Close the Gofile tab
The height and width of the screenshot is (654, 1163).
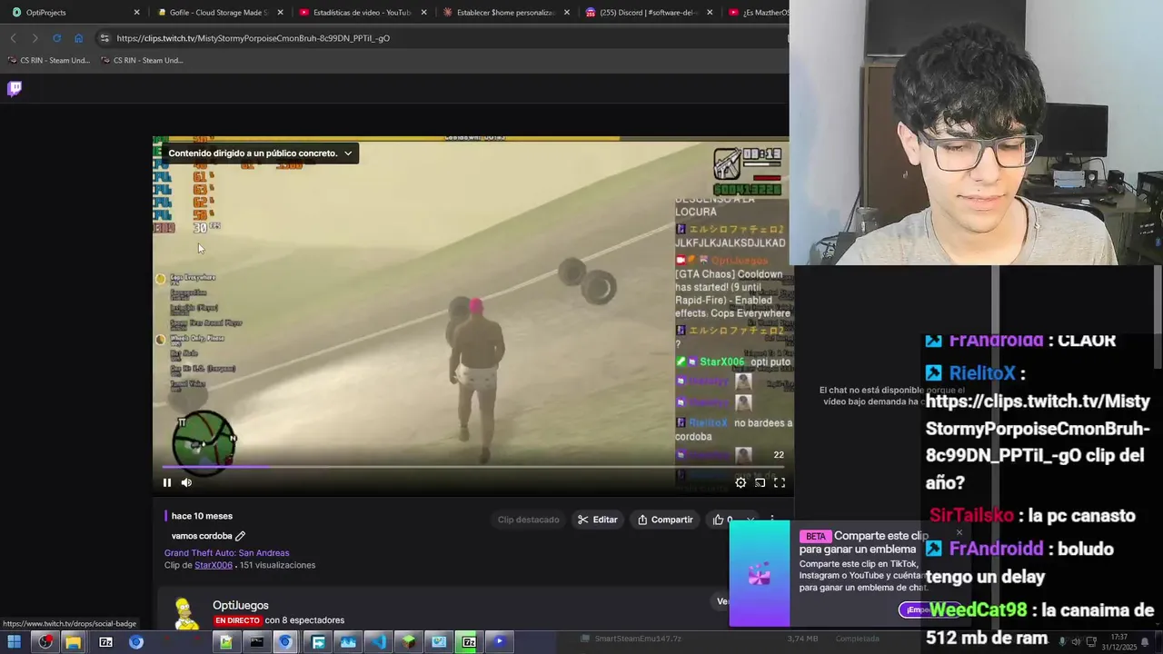click(280, 13)
